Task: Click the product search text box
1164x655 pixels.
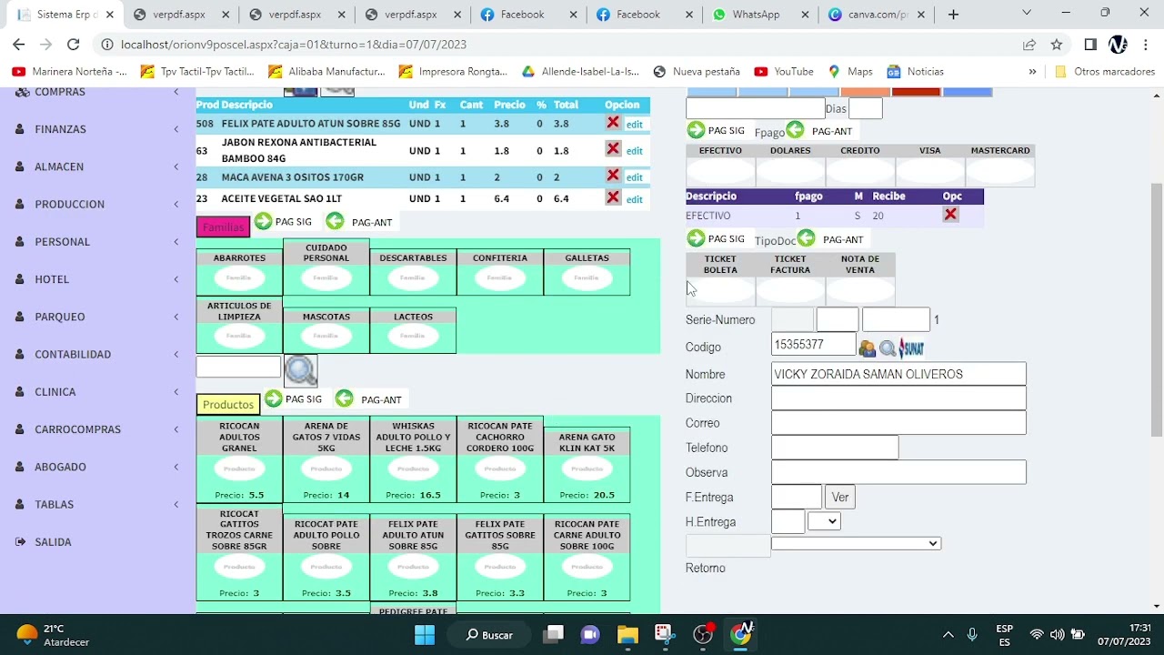Action: [239, 366]
